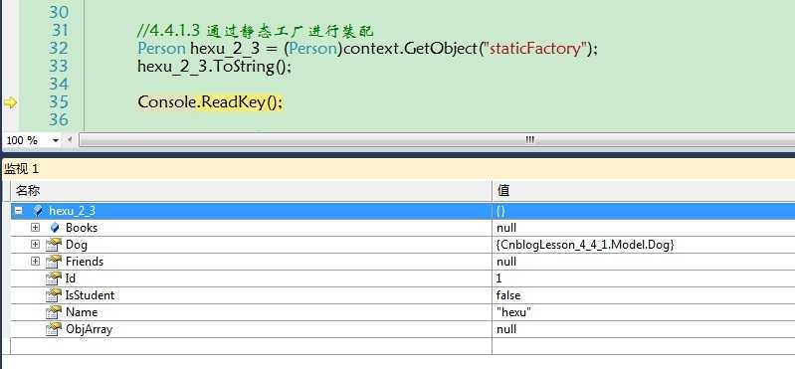Click line number 34 in the gutter
The image size is (795, 369).
click(59, 85)
